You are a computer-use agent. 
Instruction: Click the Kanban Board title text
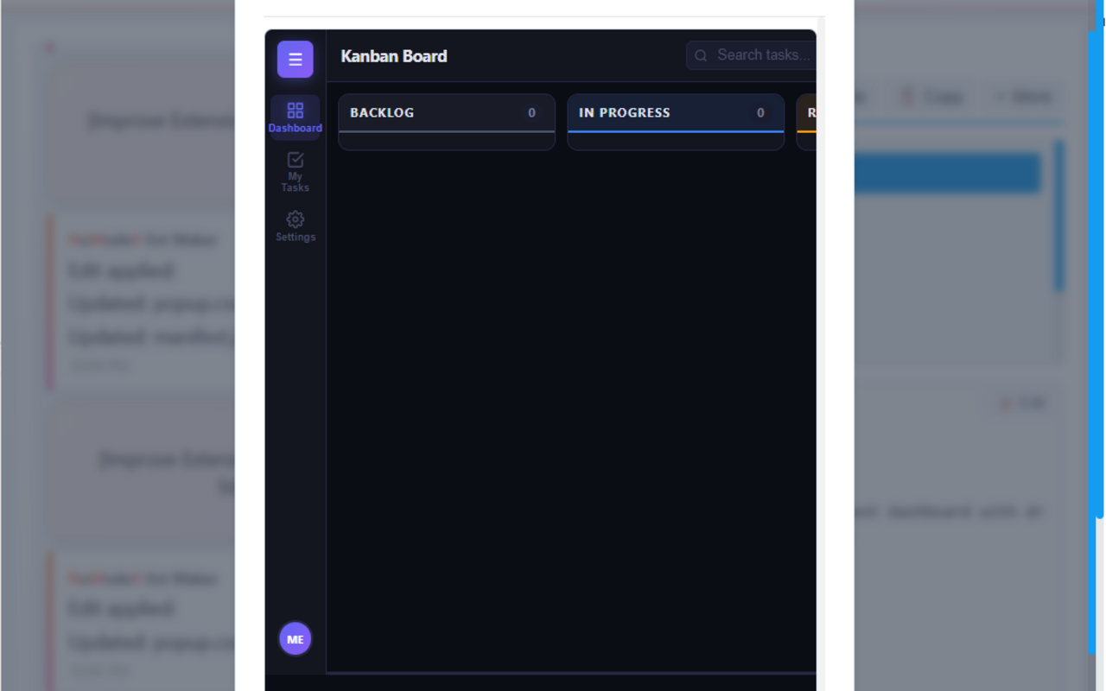point(394,55)
